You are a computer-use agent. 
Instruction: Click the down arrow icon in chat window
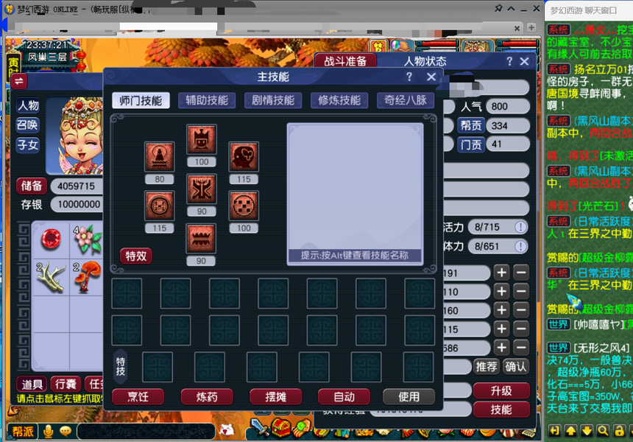587,431
